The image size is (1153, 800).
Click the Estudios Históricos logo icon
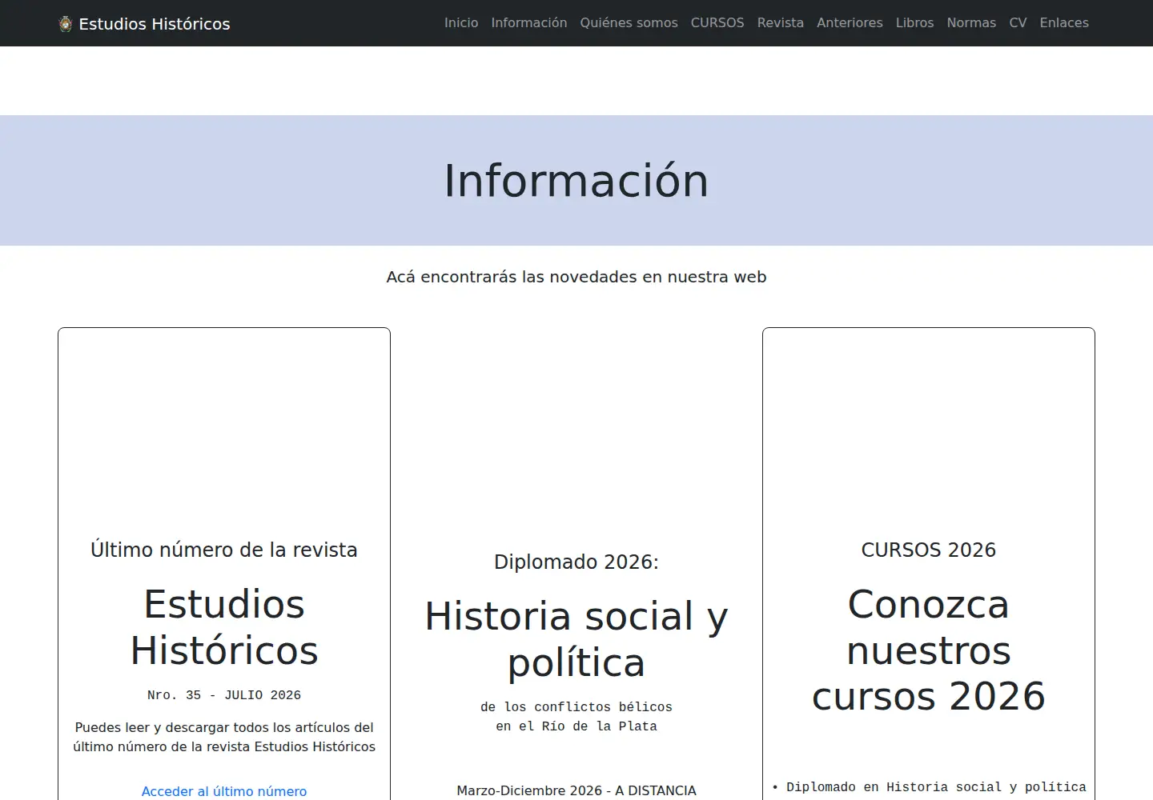(66, 24)
